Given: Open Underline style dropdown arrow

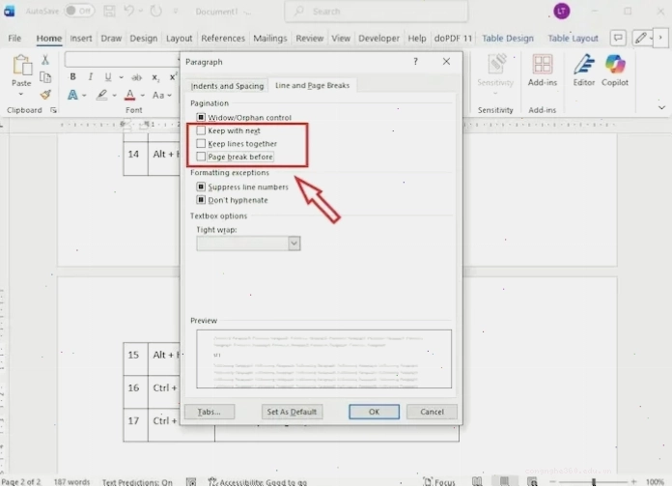Looking at the screenshot, I should point(122,77).
